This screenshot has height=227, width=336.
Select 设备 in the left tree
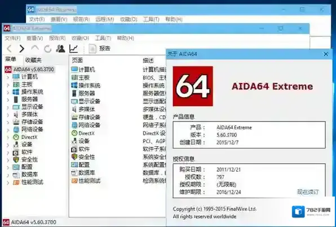point(27,145)
